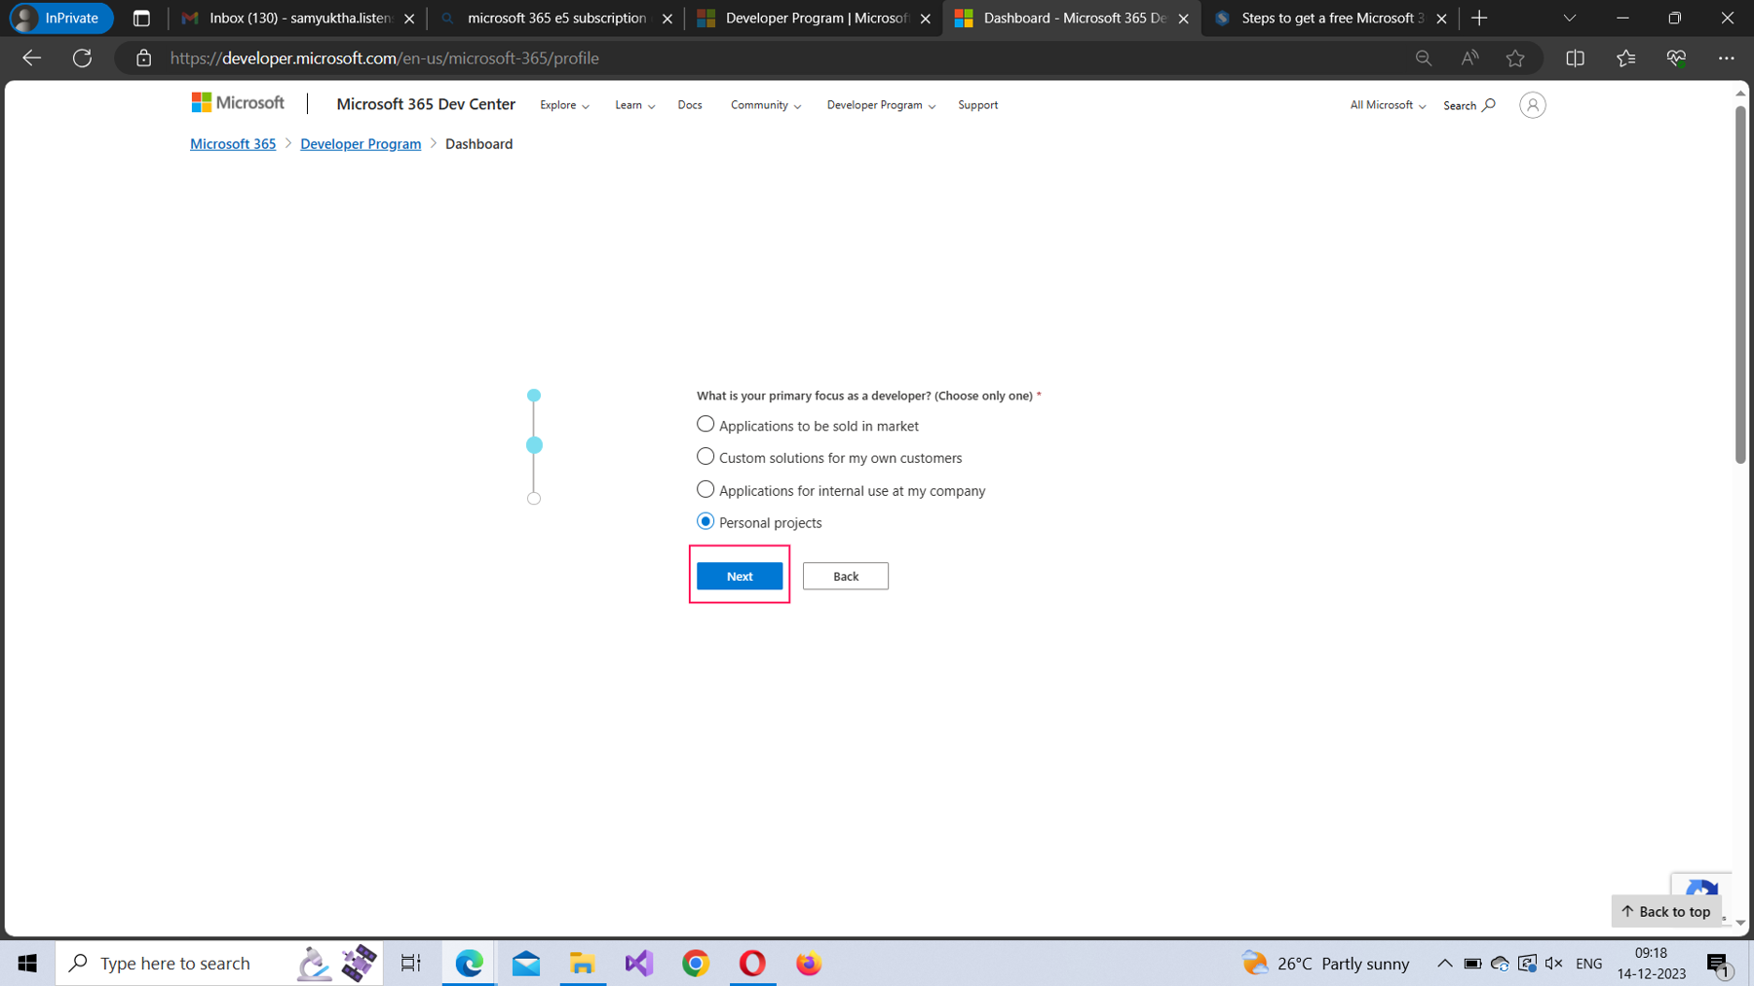1754x986 pixels.
Task: Click the new tab plus icon
Action: (x=1479, y=19)
